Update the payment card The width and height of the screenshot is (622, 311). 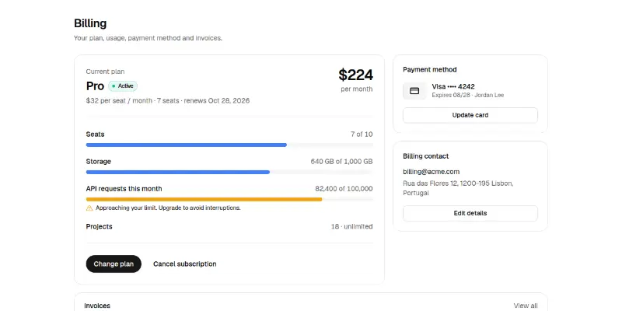pos(470,115)
